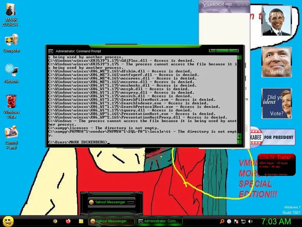This screenshot has width=302, height=227.
Task: Click the msshooks.dll Access is denied line
Action: pyautogui.click(x=122, y=85)
